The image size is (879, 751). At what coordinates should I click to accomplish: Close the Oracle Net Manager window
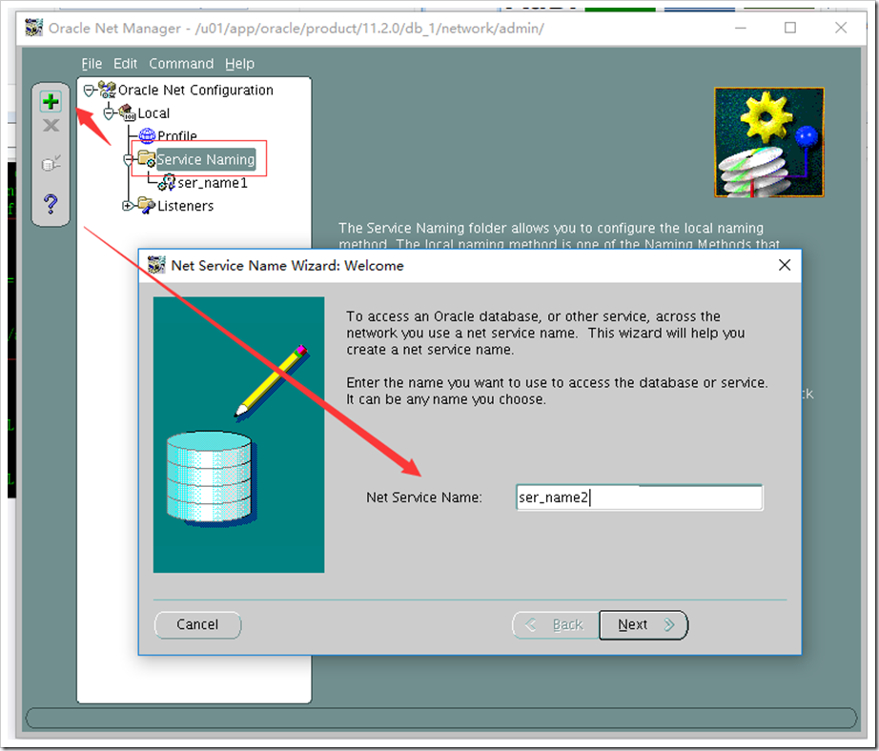840,28
